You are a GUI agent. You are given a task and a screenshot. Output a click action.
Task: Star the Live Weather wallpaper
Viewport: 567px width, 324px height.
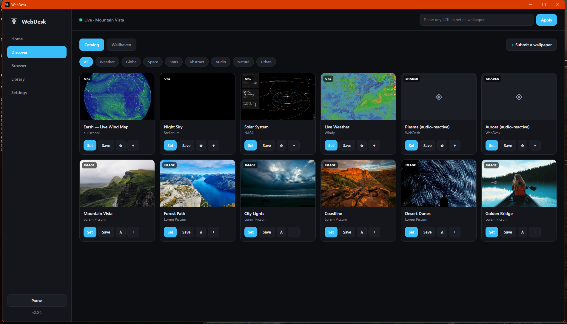[x=362, y=145]
